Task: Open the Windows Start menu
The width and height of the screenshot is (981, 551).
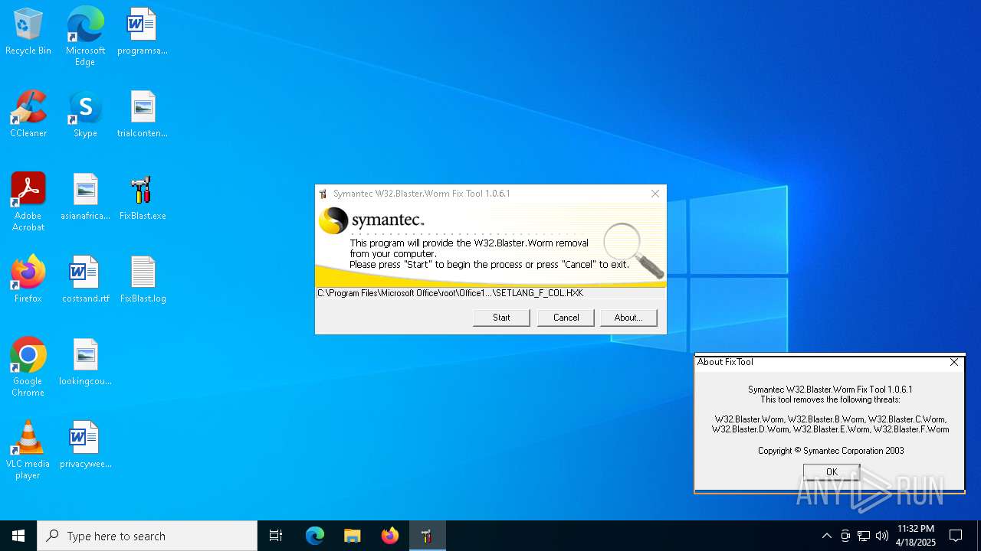Action: click(x=18, y=536)
